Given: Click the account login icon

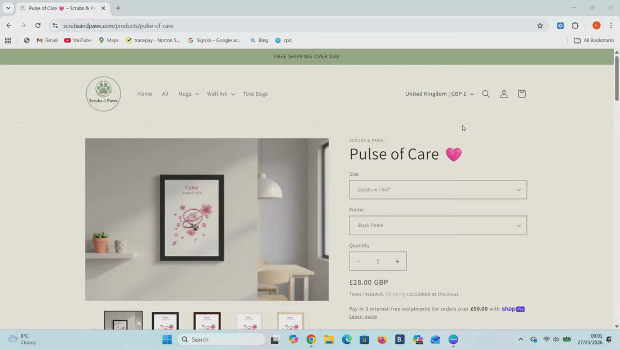Looking at the screenshot, I should 503,94.
